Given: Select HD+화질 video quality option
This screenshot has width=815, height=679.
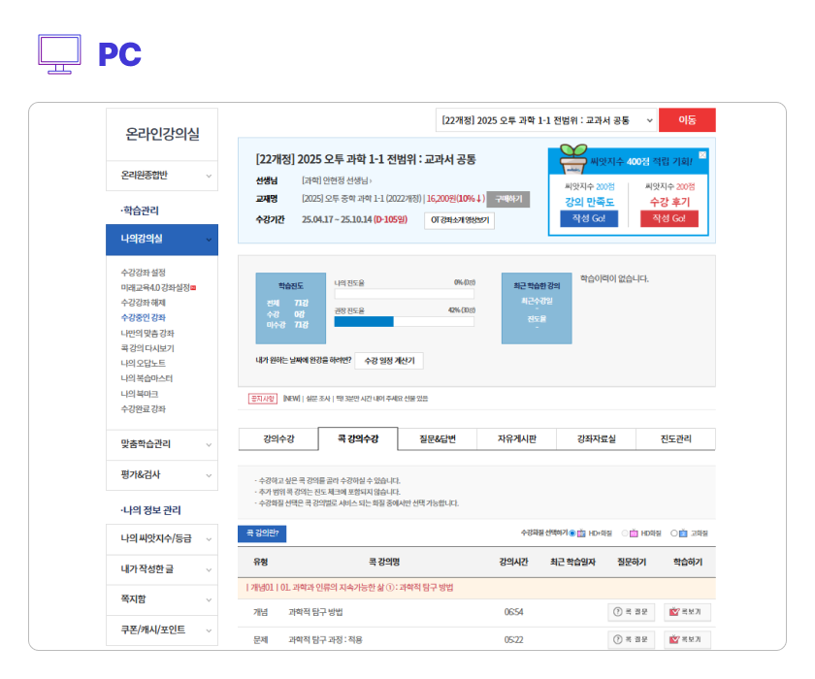Looking at the screenshot, I should click(x=572, y=533).
